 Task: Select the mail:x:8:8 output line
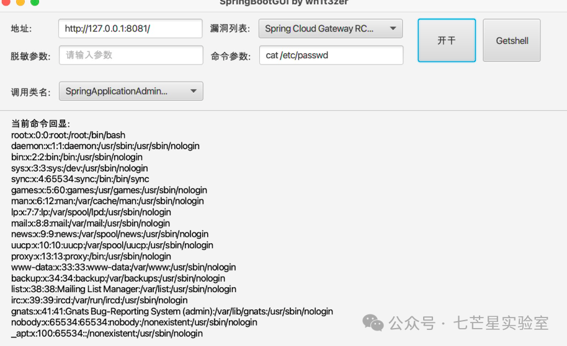click(x=91, y=223)
